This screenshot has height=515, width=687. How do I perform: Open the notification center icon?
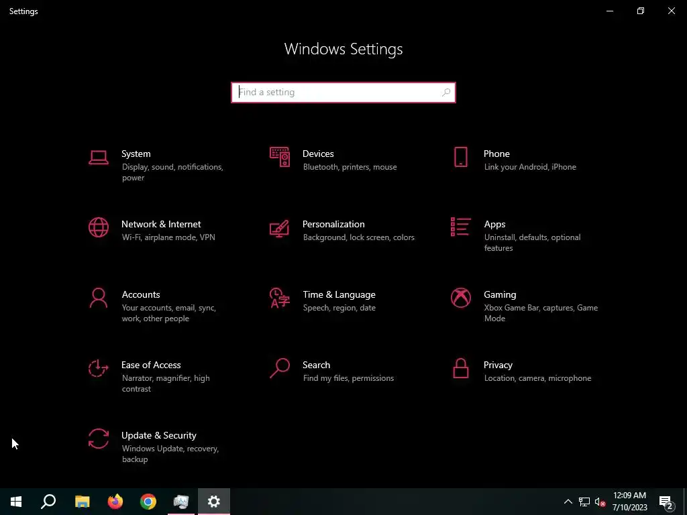click(x=666, y=502)
